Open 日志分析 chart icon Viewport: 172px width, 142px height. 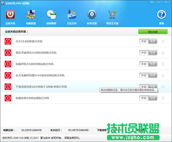pyautogui.click(x=72, y=14)
